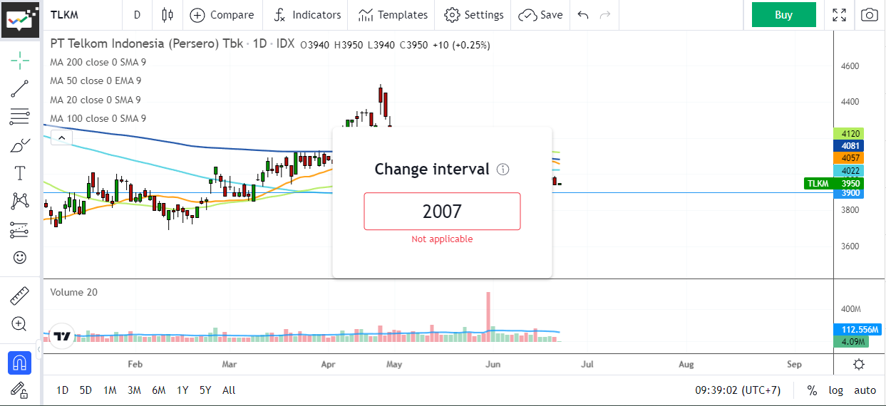
Task: Open the candle chart style menu
Action: coord(168,15)
